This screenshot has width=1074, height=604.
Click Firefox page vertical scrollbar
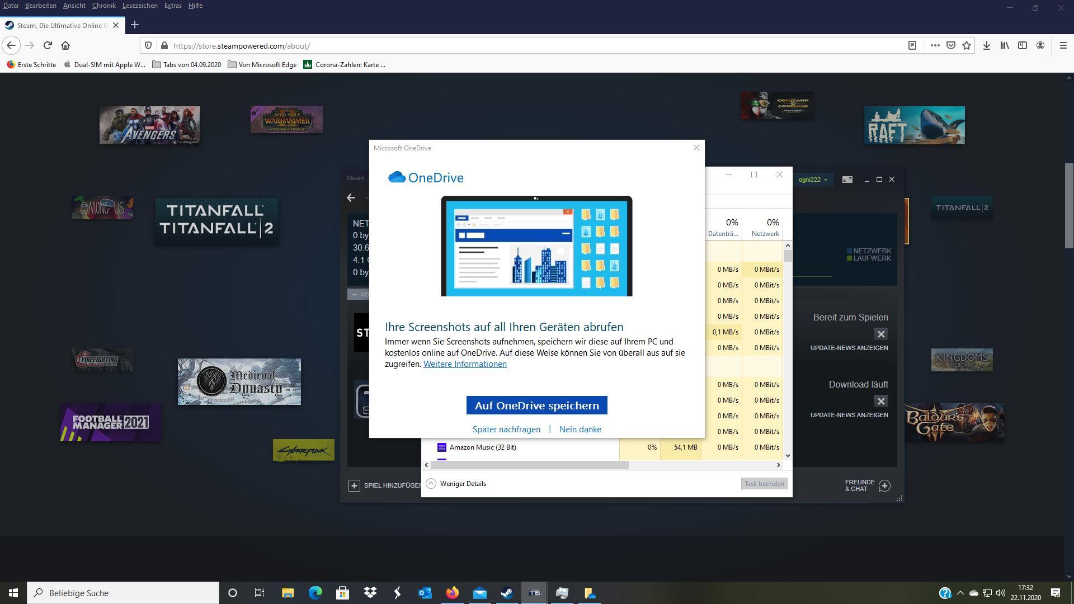(1069, 206)
